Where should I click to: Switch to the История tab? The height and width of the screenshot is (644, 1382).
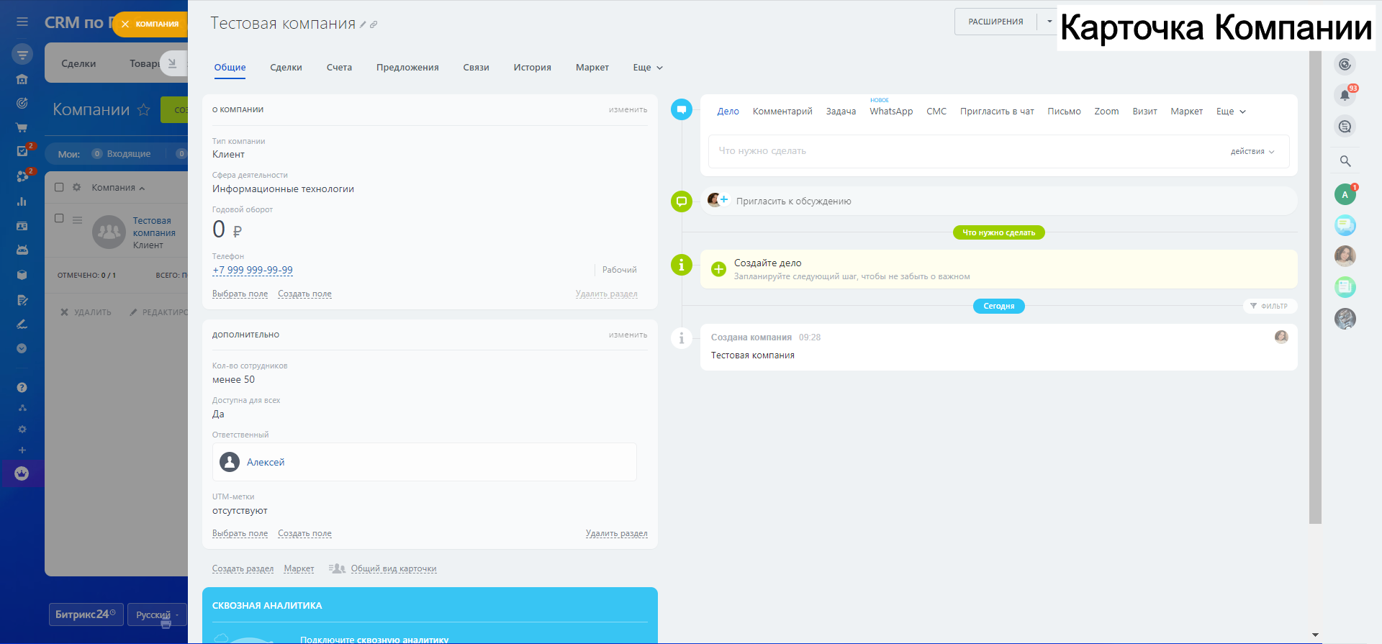point(532,68)
